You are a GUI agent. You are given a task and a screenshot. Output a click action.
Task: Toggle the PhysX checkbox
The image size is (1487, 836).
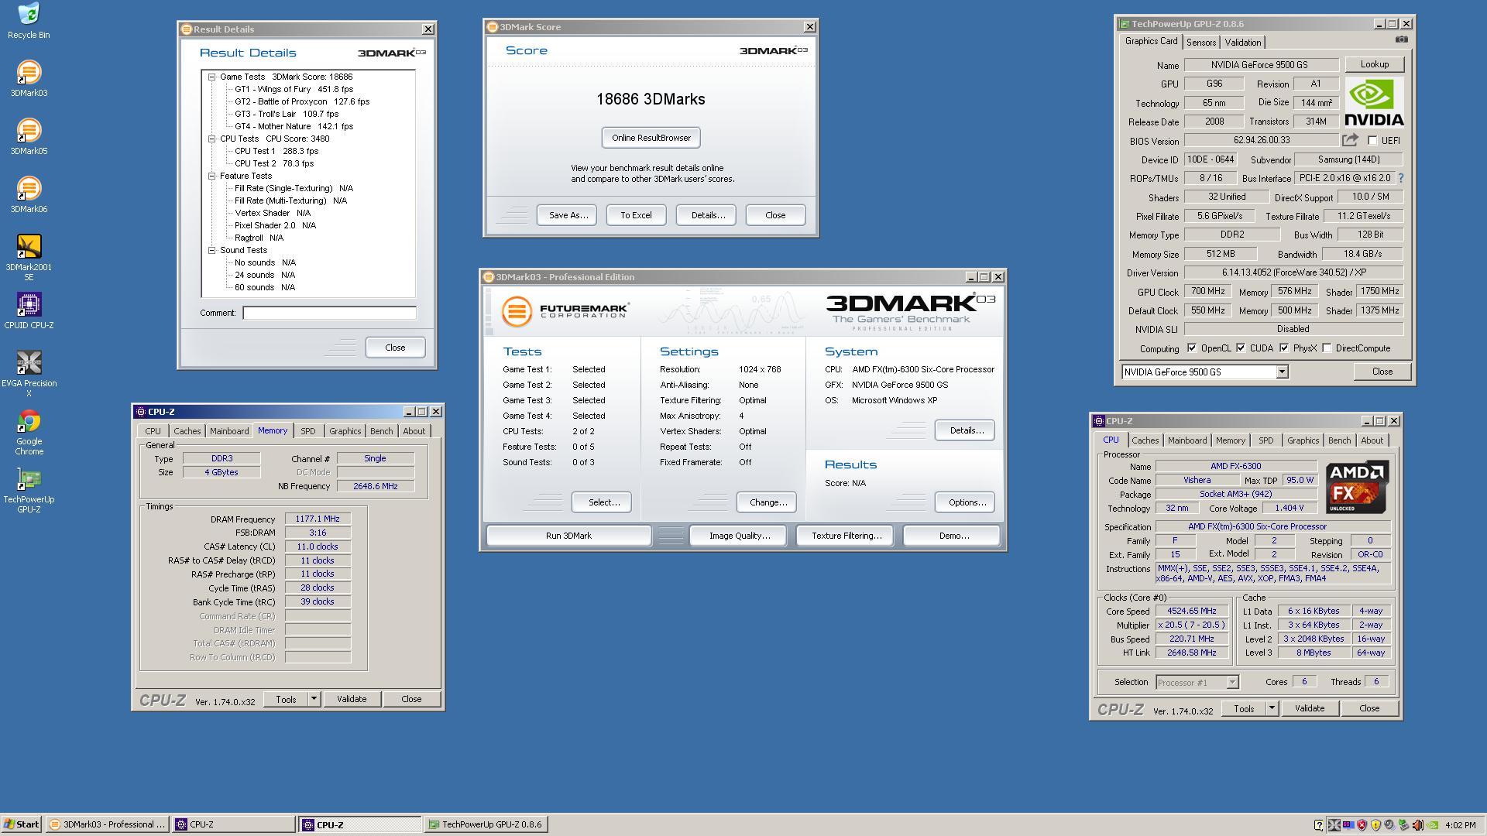1284,348
